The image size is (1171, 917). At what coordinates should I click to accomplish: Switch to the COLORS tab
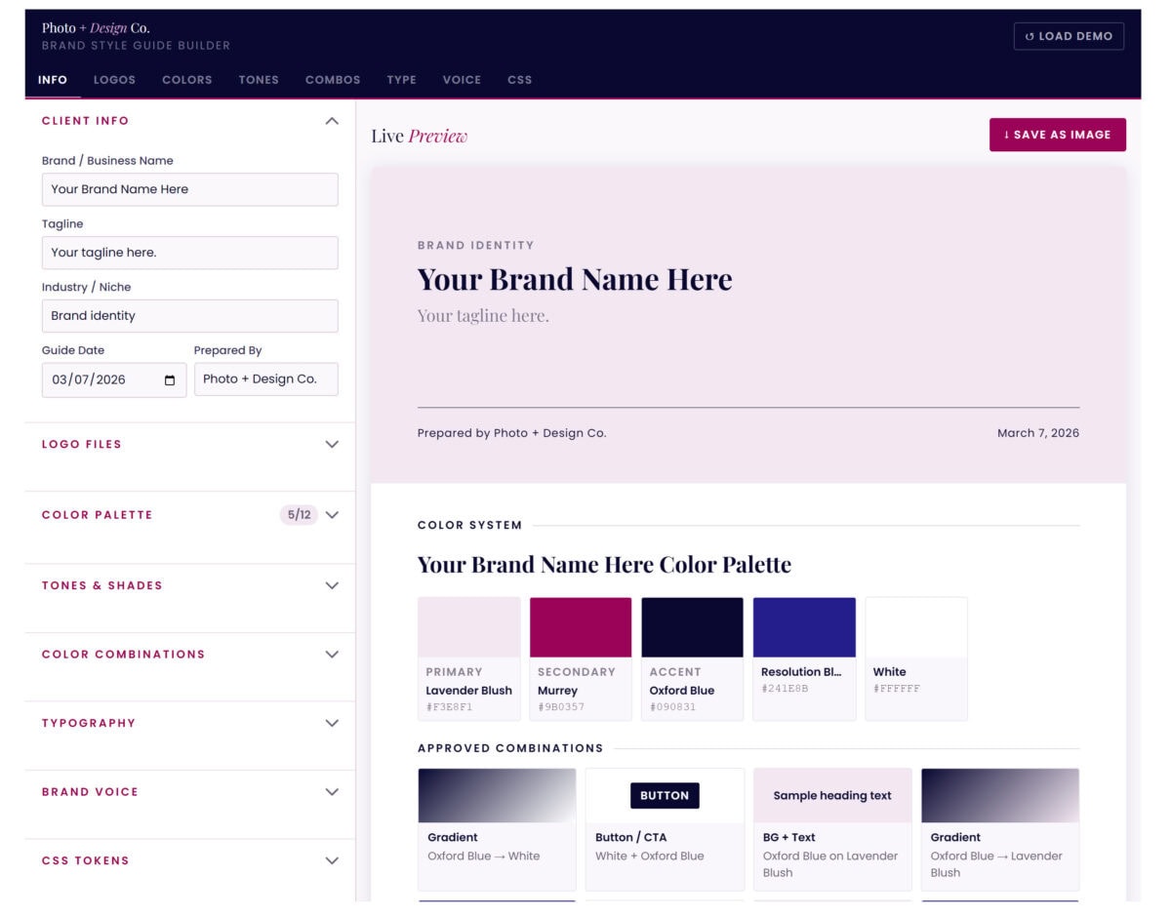pos(186,80)
